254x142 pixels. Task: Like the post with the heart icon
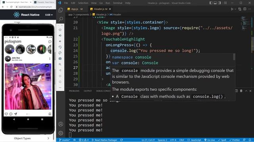pyautogui.click(x=6, y=114)
